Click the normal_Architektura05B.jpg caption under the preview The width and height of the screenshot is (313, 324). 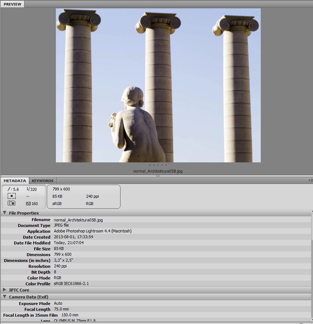point(158,171)
